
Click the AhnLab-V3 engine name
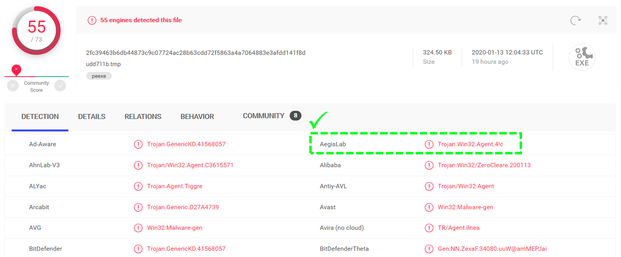click(x=44, y=165)
